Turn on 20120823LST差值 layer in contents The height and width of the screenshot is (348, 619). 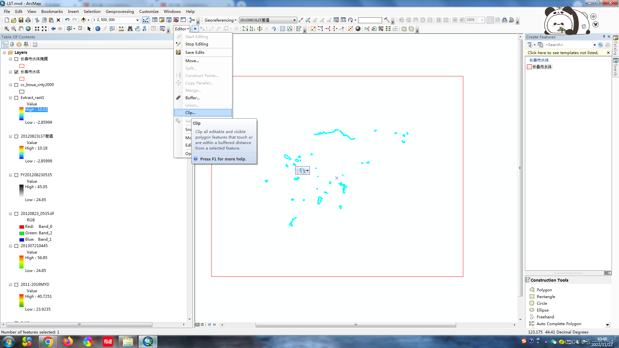(16, 136)
